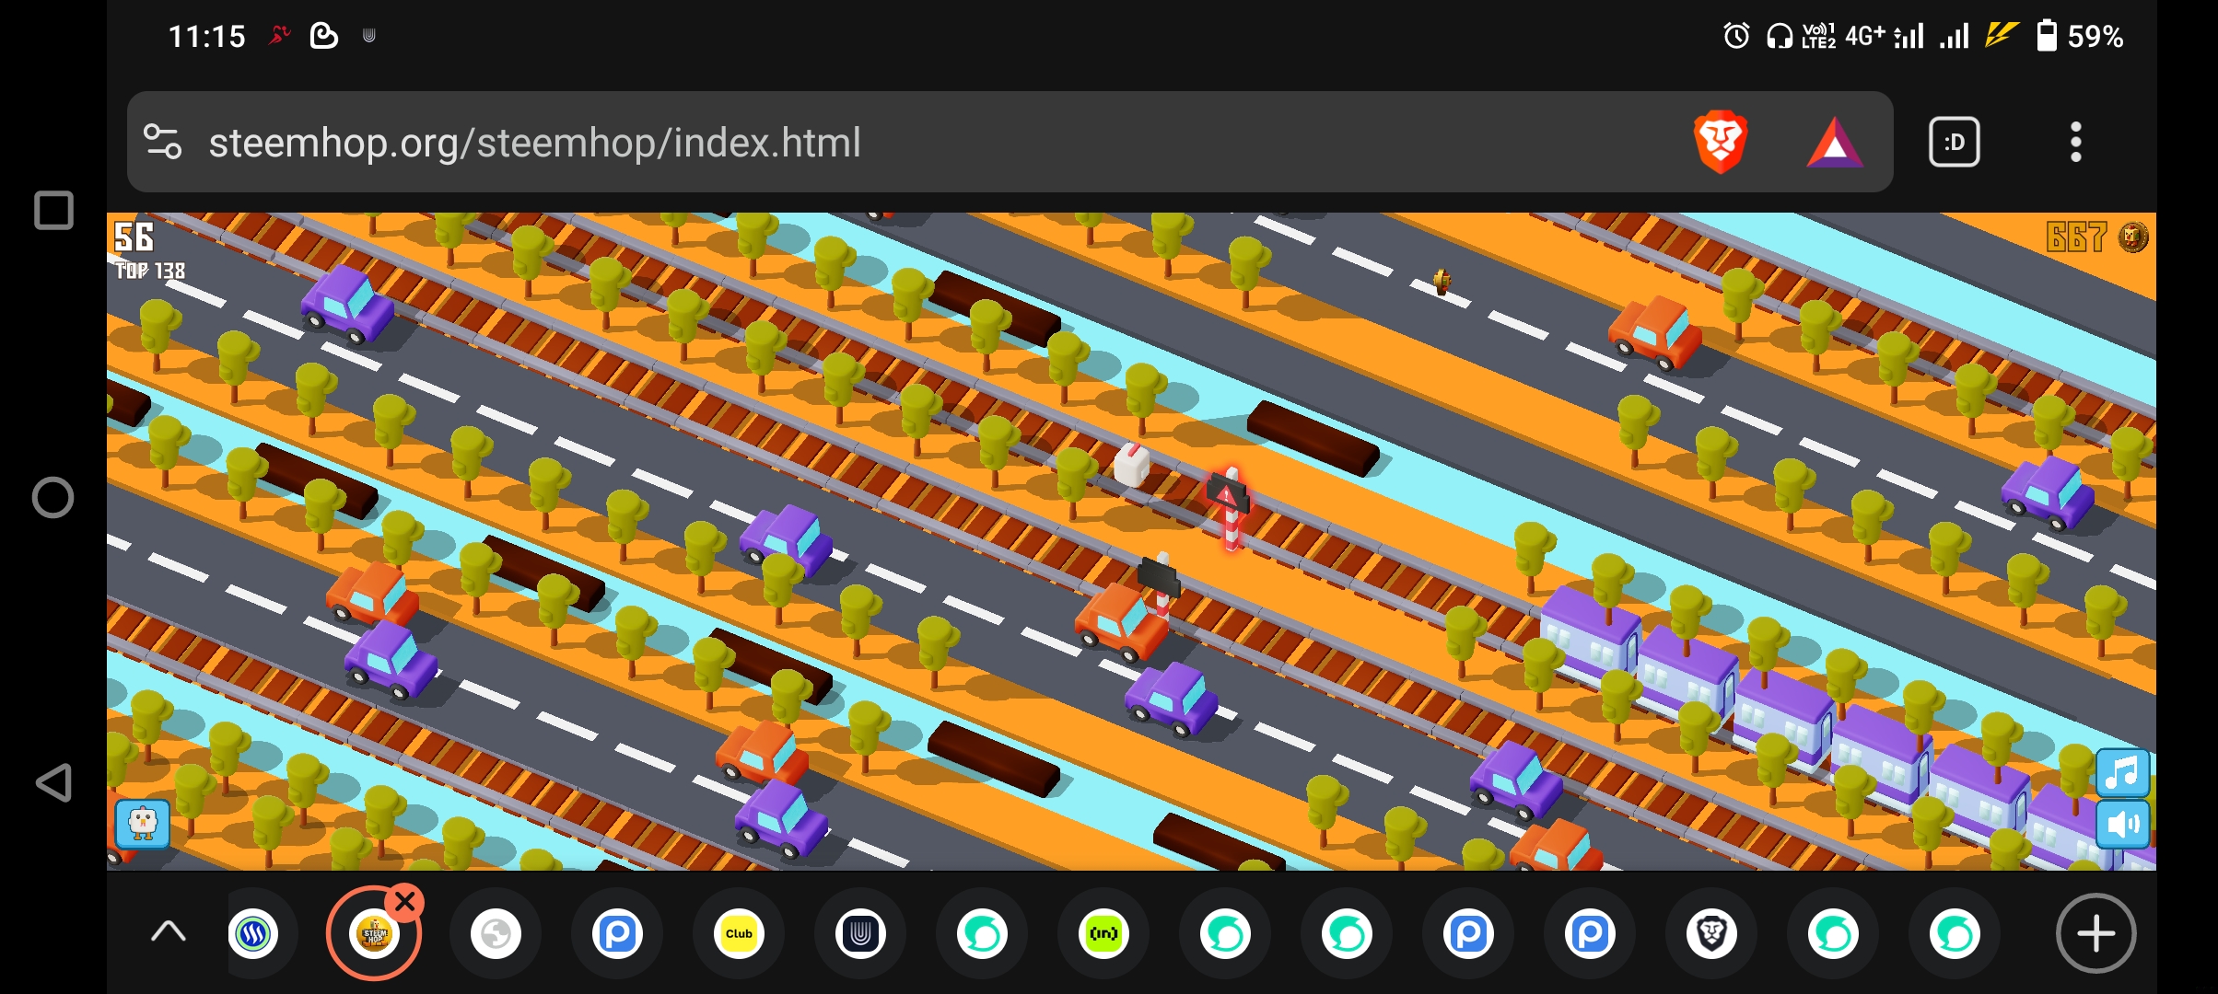Open the blue P tab beside Club tab
This screenshot has width=2218, height=994.
click(617, 934)
